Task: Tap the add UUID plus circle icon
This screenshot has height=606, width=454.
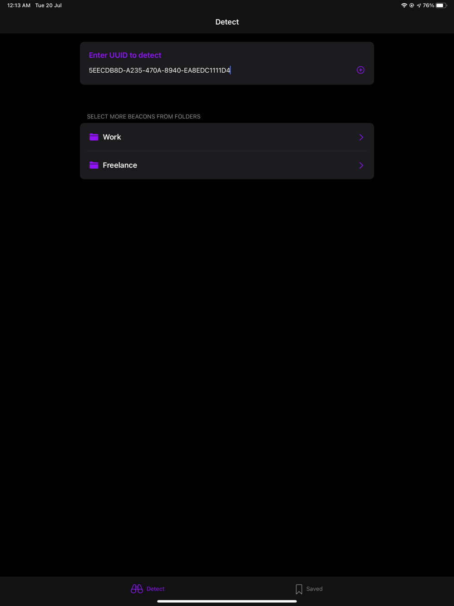Action: click(x=360, y=70)
